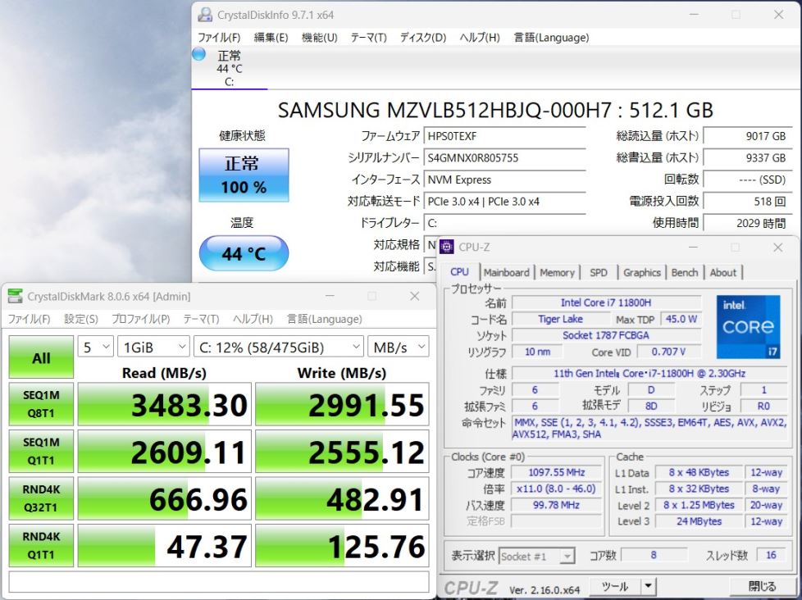802x600 pixels.
Task: Click the serial number field S4GMNX0R805755
Action: (504, 158)
